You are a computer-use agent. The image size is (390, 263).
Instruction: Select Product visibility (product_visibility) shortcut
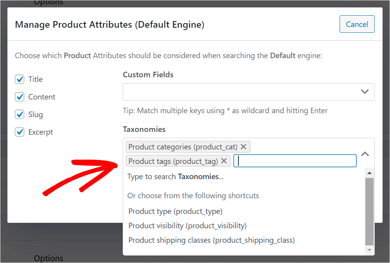coord(188,226)
